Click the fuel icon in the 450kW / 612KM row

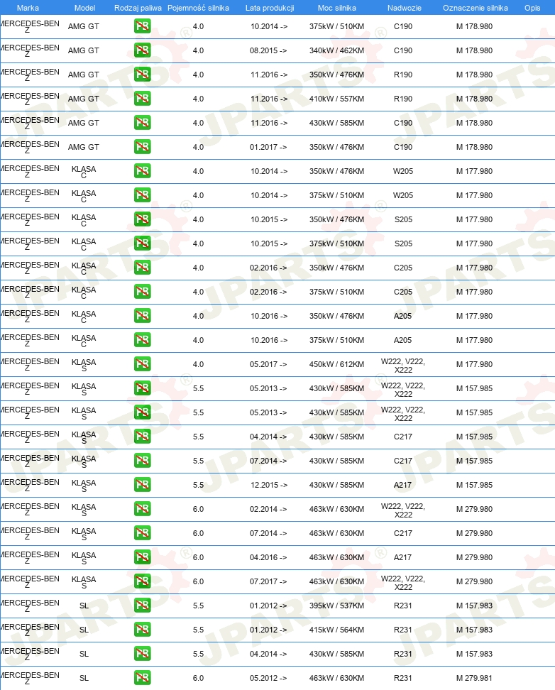pyautogui.click(x=142, y=364)
